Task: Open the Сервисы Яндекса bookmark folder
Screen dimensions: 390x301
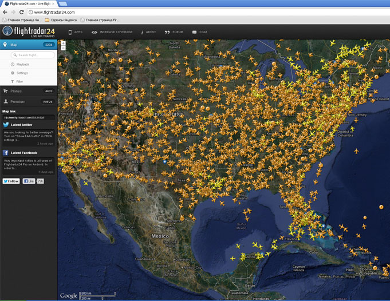Action: point(61,20)
